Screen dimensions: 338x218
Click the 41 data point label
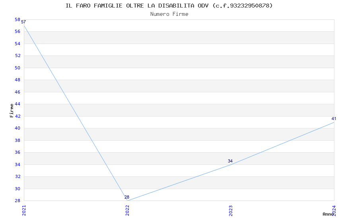[334, 119]
